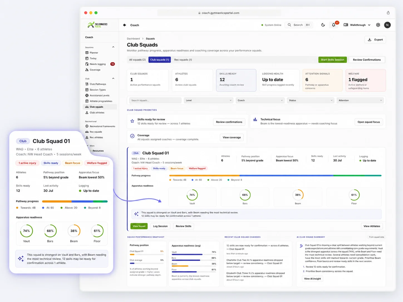This screenshot has height=302, width=403.
Task: Click View AI insight button
Action: [312, 279]
